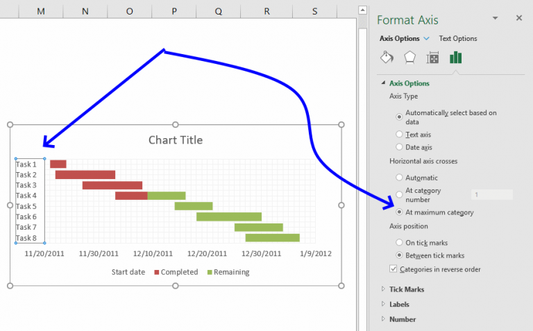The height and width of the screenshot is (331, 533).
Task: Click the 12/10/2011 date axis label
Action: point(153,253)
